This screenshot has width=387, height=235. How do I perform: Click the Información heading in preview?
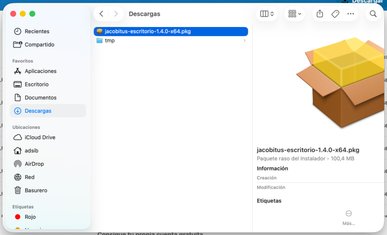tap(272, 169)
